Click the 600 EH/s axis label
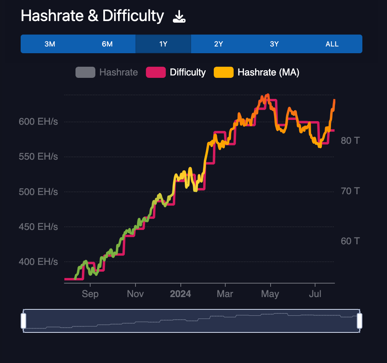Viewport: 387px width, 363px height. pos(38,122)
